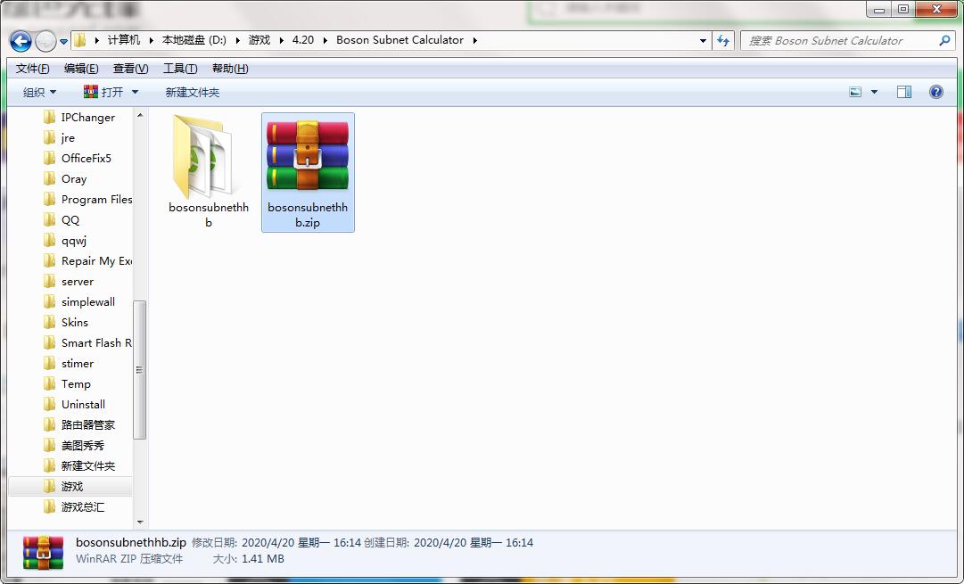The image size is (964, 584).
Task: Open the 帮助(H) menu
Action: click(x=230, y=69)
